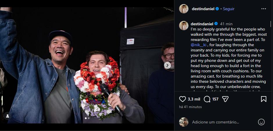Click your own avatar beside the comment field

[x=183, y=122]
